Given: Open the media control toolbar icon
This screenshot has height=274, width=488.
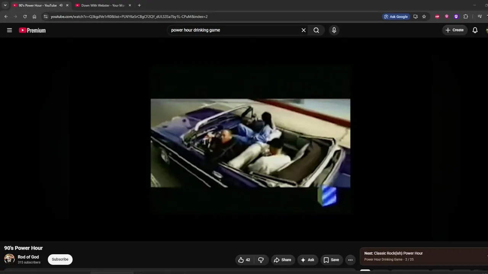Looking at the screenshot, I should [480, 17].
